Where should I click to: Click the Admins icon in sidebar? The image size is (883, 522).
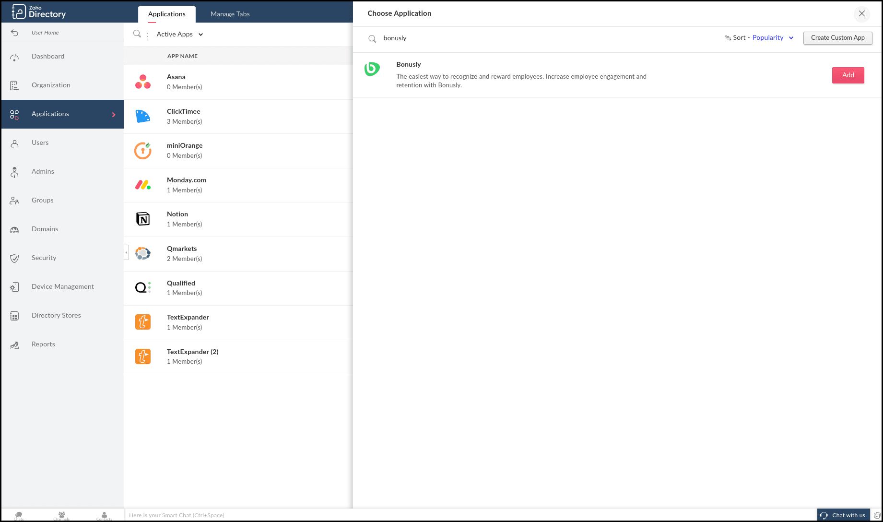(x=14, y=172)
